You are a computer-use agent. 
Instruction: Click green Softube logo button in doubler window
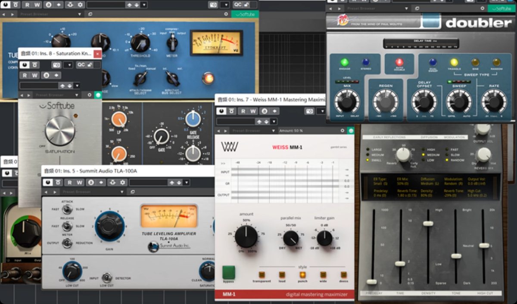click(x=502, y=9)
